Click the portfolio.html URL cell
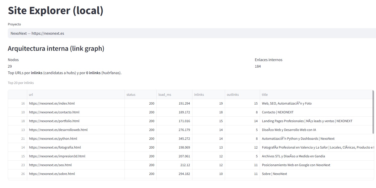 [x=54, y=121]
